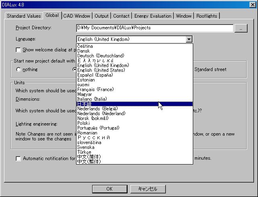Go to the Energy Evaluation tab
Viewport: 258px width, 197px height.
pos(153,16)
